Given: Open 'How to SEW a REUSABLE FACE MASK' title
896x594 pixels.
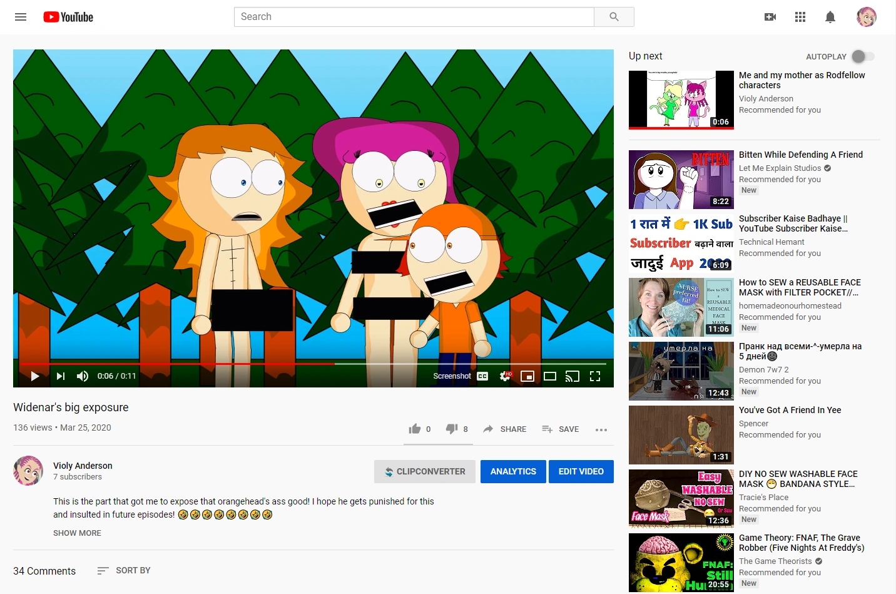Looking at the screenshot, I should (x=800, y=287).
